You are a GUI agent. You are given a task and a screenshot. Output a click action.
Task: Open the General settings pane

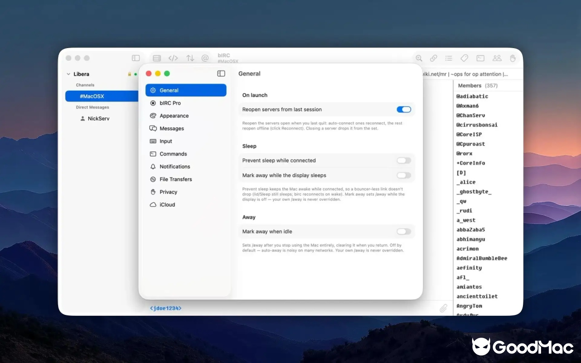[186, 90]
